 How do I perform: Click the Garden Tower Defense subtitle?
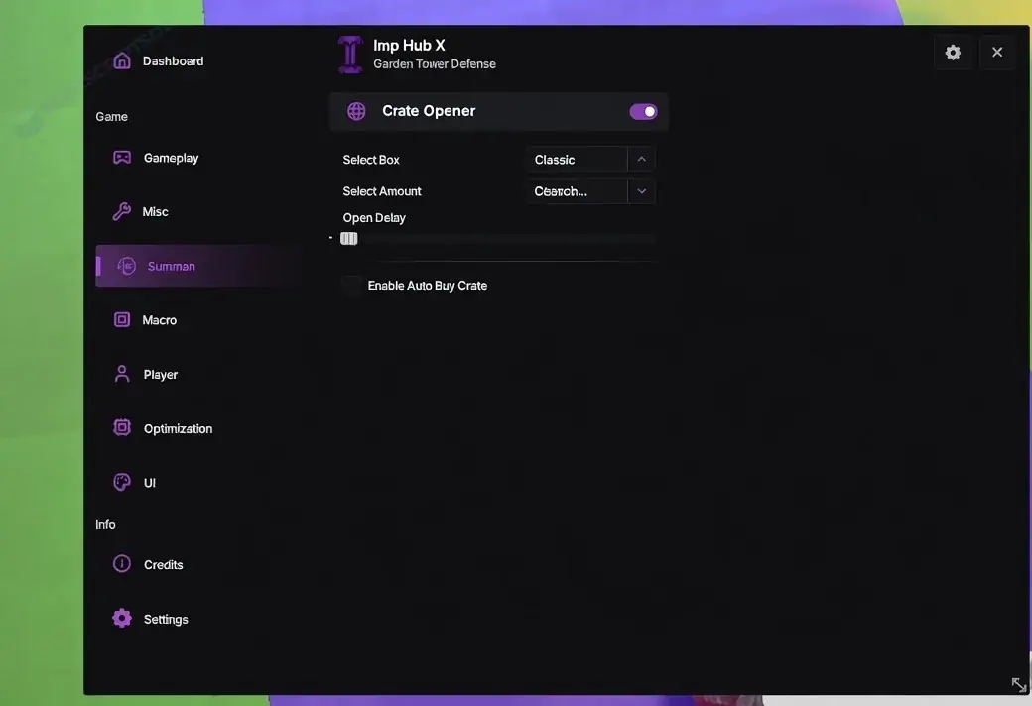435,63
